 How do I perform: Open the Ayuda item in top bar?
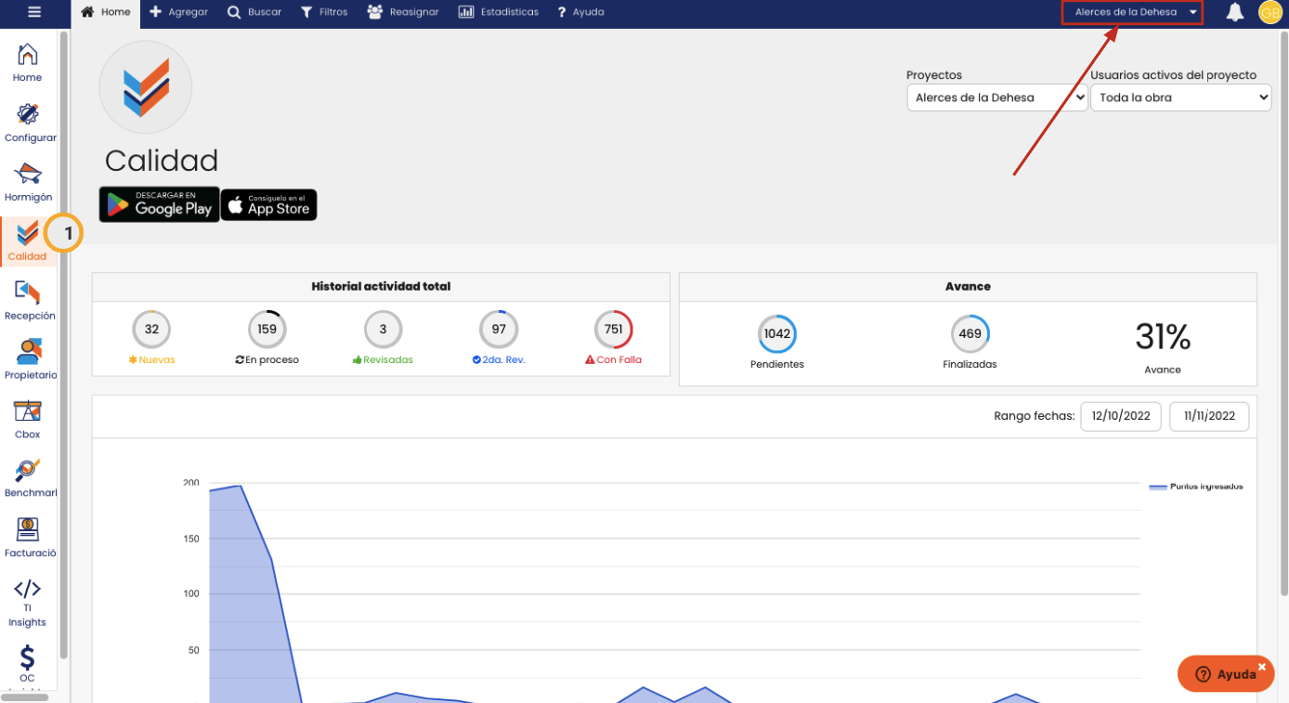coord(581,12)
